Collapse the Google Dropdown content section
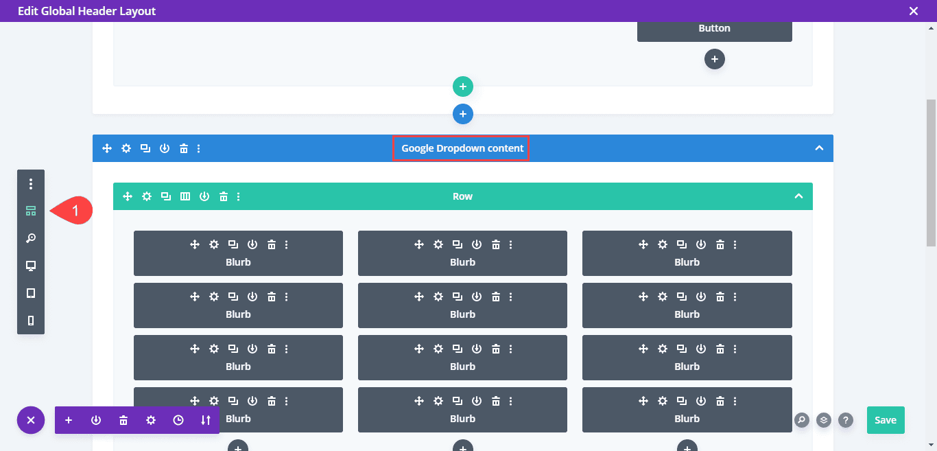Screen dimensions: 937x451 [x=819, y=148]
